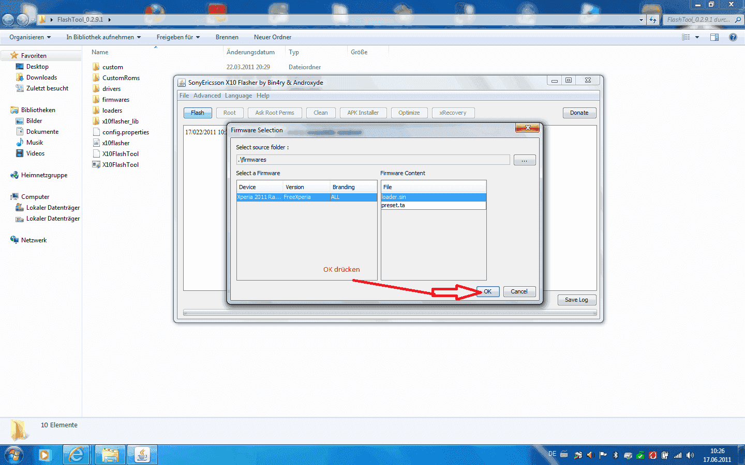The width and height of the screenshot is (745, 465).
Task: Open the In Bibliothek aufnehmen dropdown
Action: click(x=103, y=37)
